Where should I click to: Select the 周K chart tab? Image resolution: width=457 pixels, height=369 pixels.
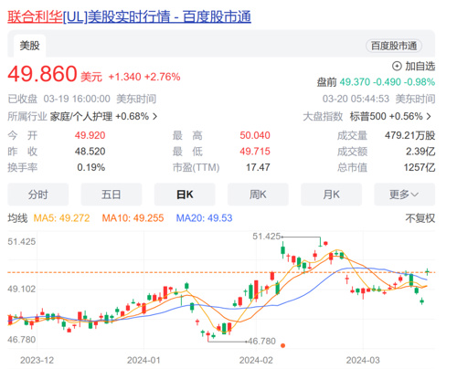[258, 195]
